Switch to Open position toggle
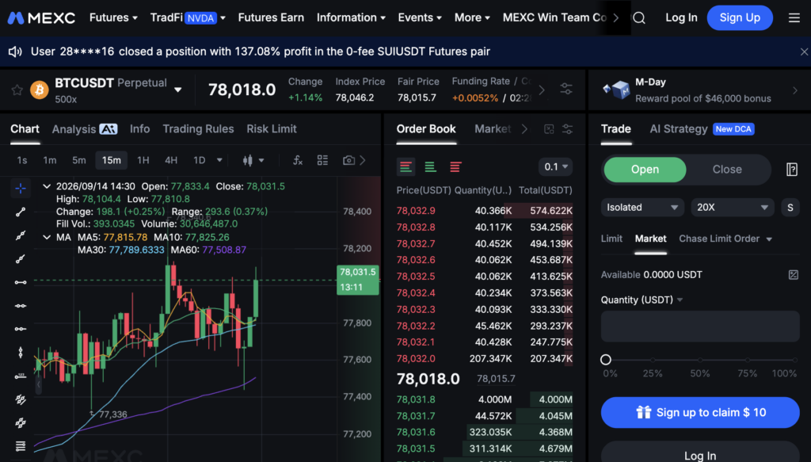Image resolution: width=811 pixels, height=462 pixels. [x=645, y=170]
